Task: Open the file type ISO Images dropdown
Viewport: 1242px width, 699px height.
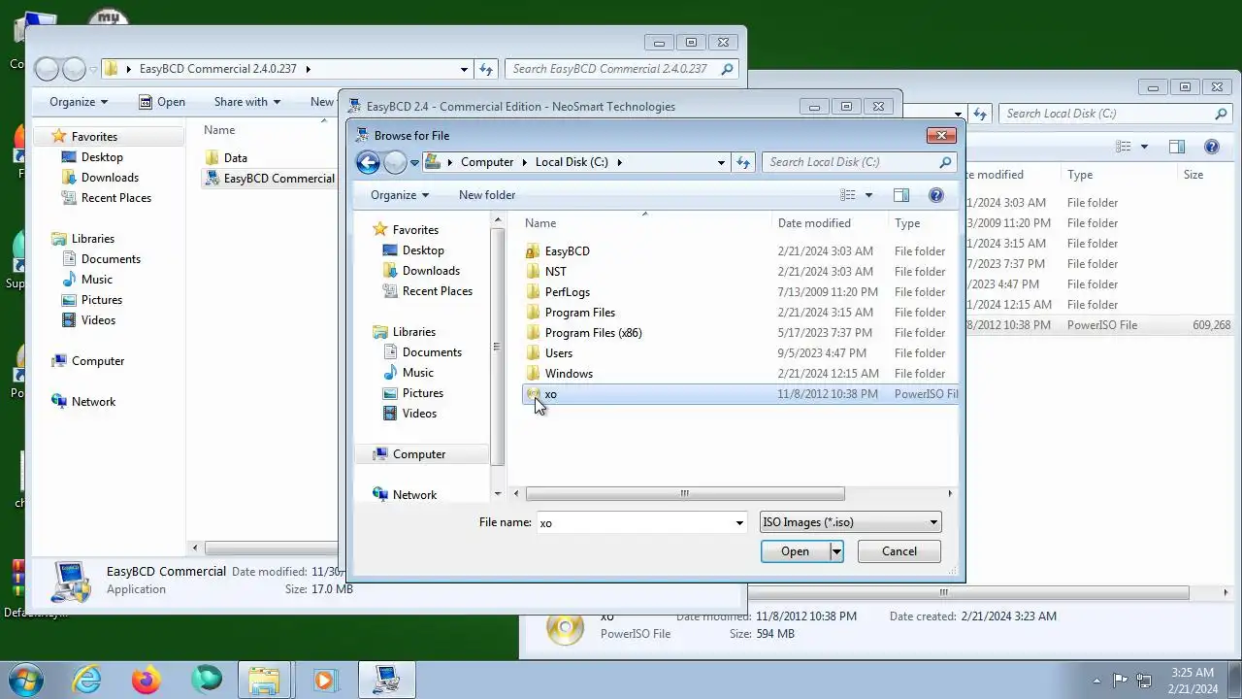Action: (x=850, y=522)
